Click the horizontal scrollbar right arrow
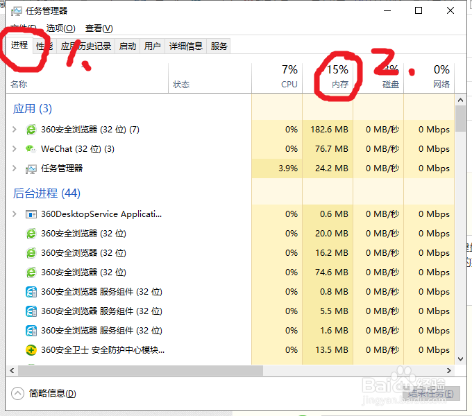 [449, 371]
